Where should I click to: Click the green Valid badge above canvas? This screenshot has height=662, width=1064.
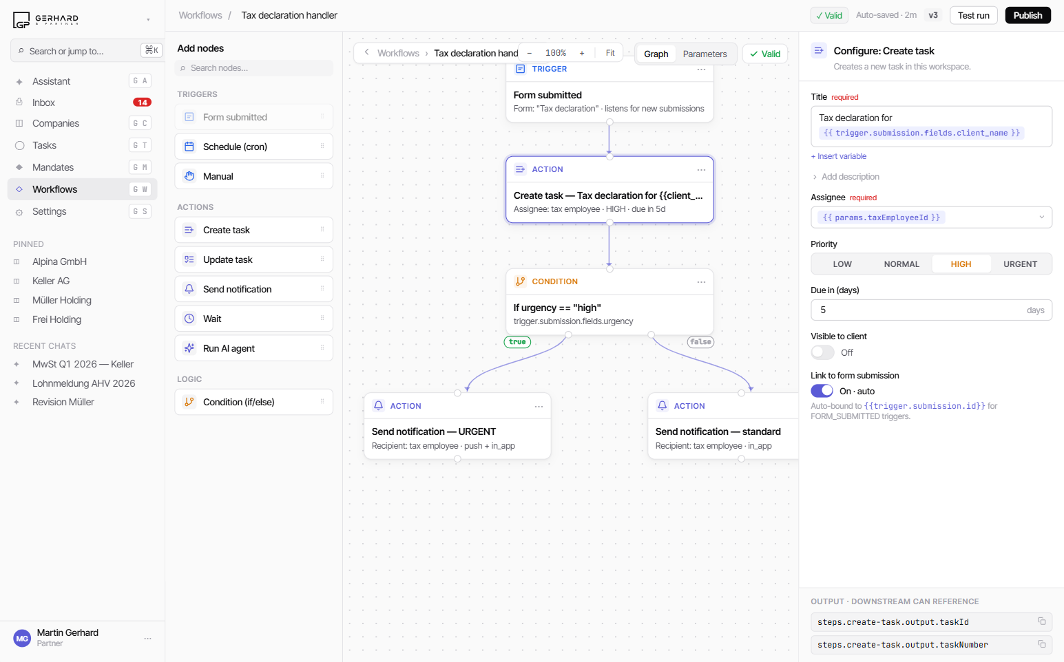point(765,54)
